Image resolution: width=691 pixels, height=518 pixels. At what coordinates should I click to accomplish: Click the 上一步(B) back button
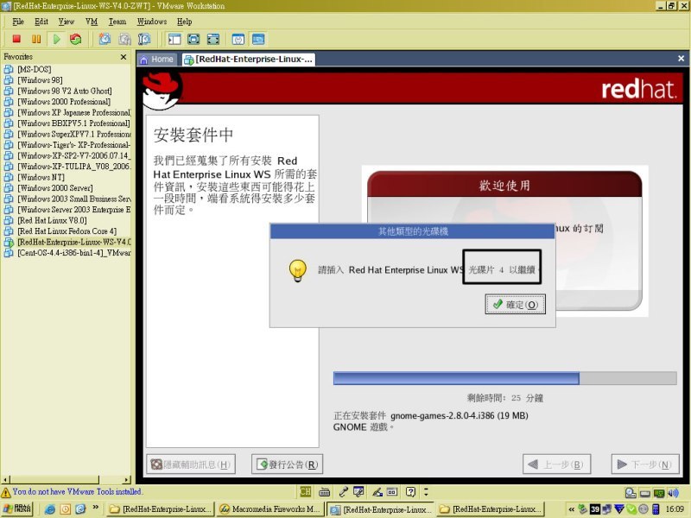click(x=556, y=464)
